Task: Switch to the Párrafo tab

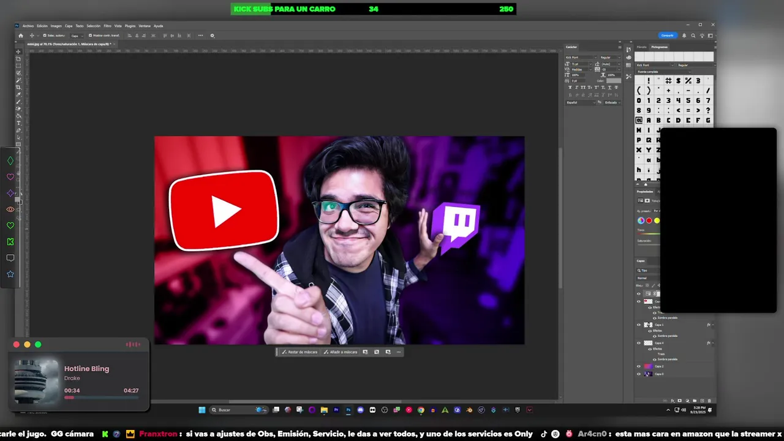Action: point(641,47)
